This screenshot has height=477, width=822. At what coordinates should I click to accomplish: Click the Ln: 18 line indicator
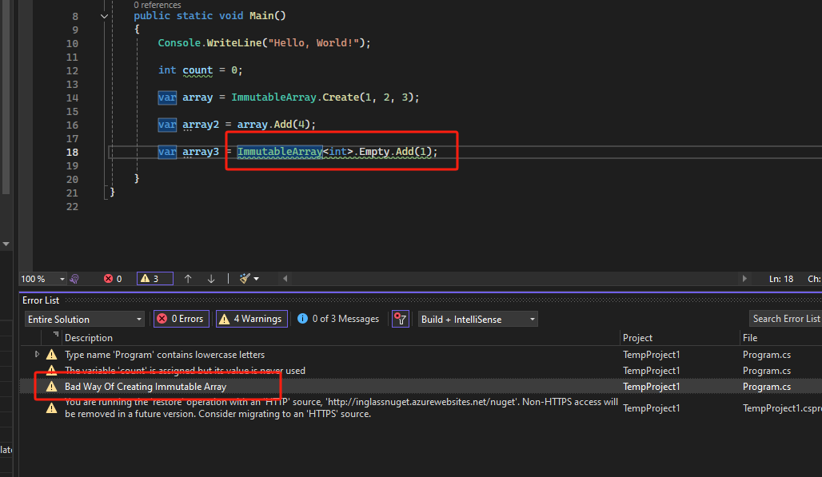[x=781, y=279]
